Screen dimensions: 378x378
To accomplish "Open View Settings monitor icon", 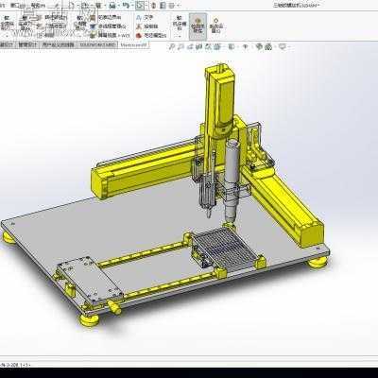I will pyautogui.click(x=283, y=47).
